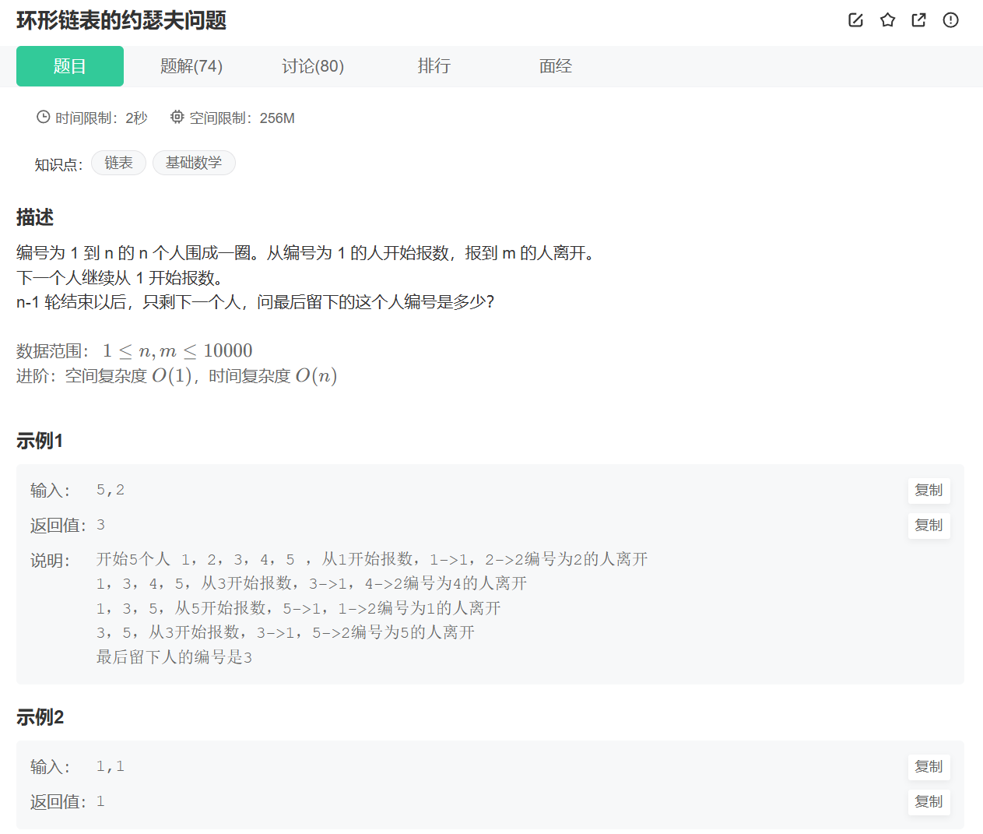Screen dimensions: 983x834
Task: Switch to the 题目 tab
Action: [70, 66]
